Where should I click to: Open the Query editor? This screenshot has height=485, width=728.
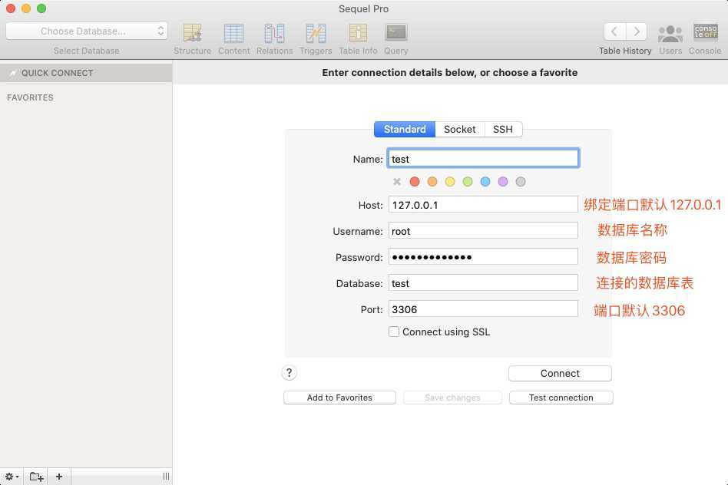click(396, 39)
